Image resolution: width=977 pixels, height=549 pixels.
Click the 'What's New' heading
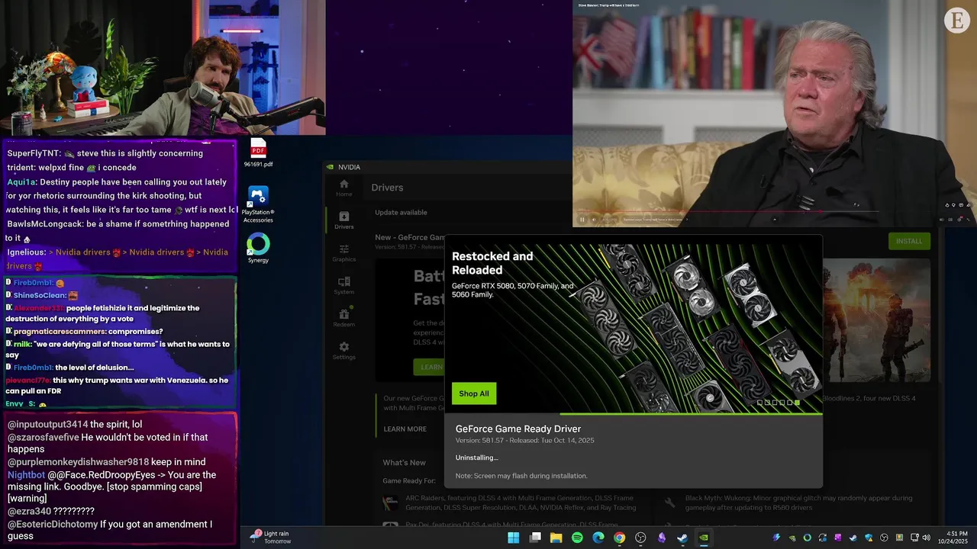coord(404,463)
